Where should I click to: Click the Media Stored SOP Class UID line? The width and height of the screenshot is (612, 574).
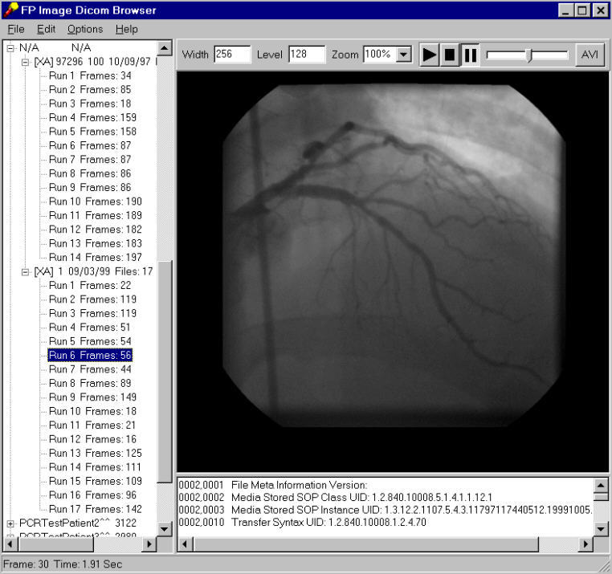(x=335, y=498)
